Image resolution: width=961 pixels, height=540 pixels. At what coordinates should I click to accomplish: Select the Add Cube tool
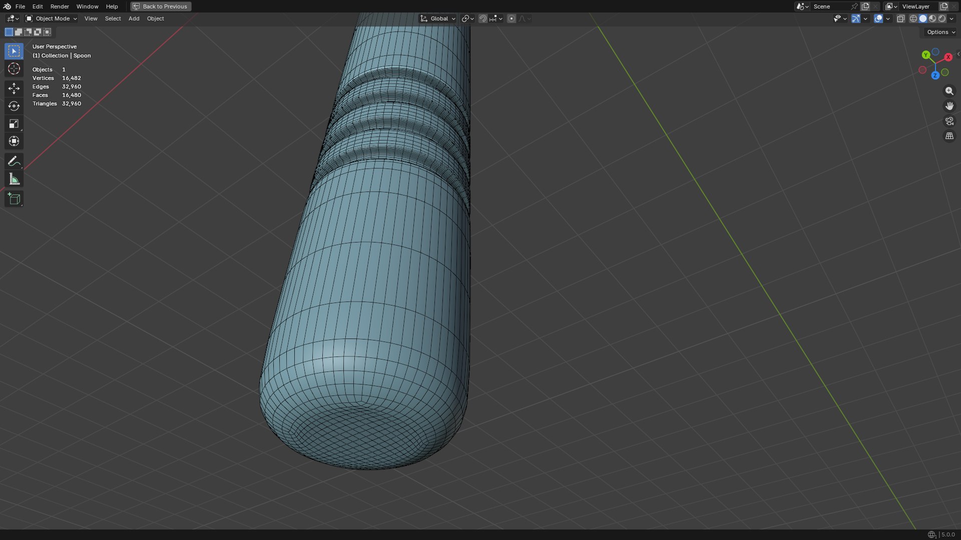click(14, 198)
